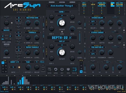The height and width of the screenshot is (93, 126).
Task: Click Smooth modifier in matrix row 2
Action: click(x=102, y=4)
